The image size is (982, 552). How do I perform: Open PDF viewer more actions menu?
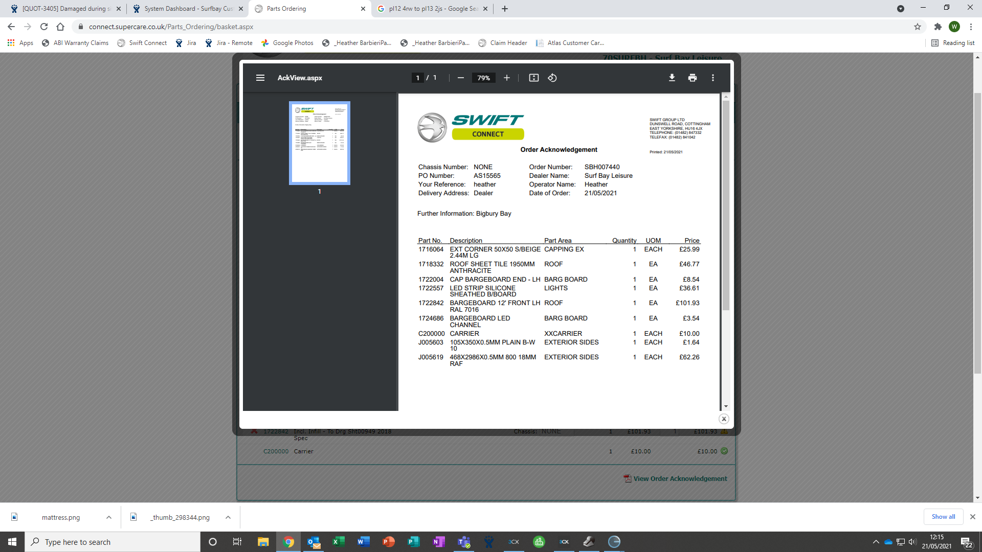point(712,78)
